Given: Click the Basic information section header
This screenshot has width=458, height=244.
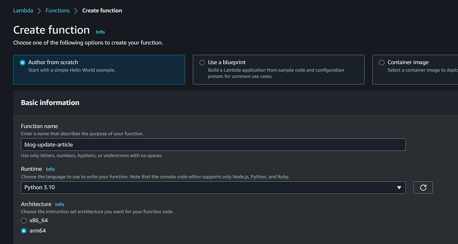Looking at the screenshot, I should point(50,102).
